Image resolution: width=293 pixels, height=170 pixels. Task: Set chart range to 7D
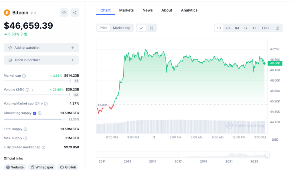[x=227, y=28]
